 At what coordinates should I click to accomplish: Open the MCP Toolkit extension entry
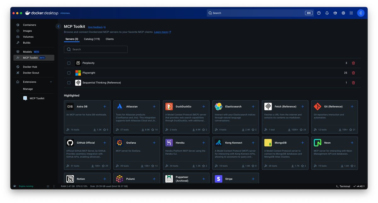[34, 98]
